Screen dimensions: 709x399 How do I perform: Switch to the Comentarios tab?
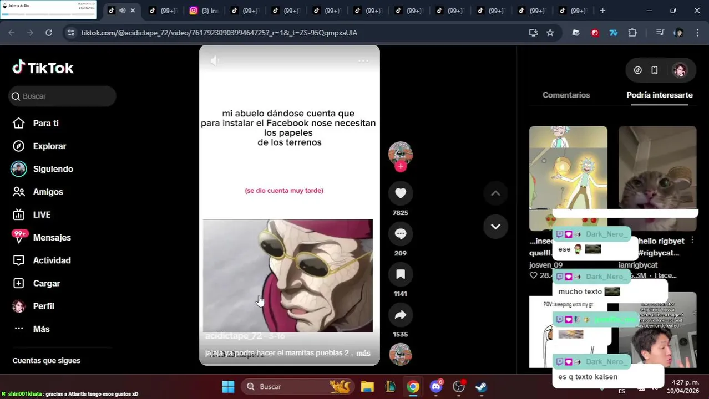tap(566, 95)
